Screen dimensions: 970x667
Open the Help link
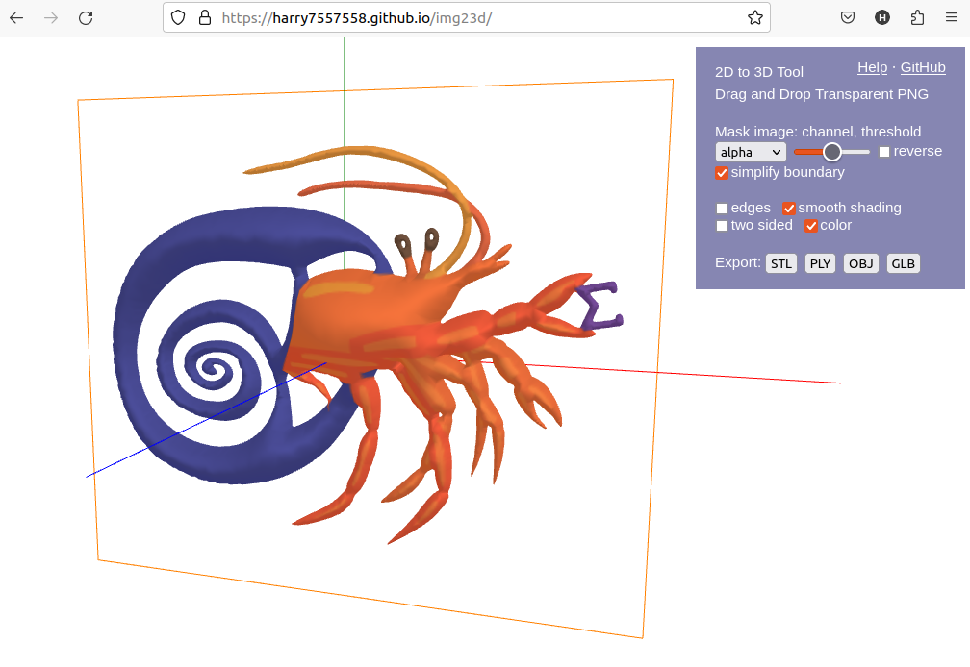872,67
